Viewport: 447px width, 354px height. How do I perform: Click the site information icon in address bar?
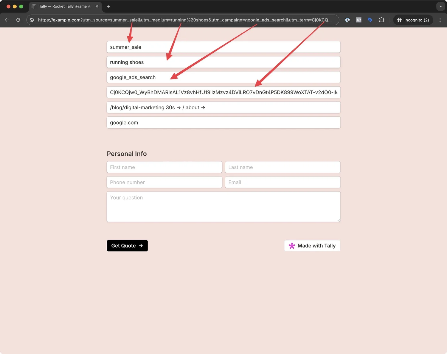[32, 20]
